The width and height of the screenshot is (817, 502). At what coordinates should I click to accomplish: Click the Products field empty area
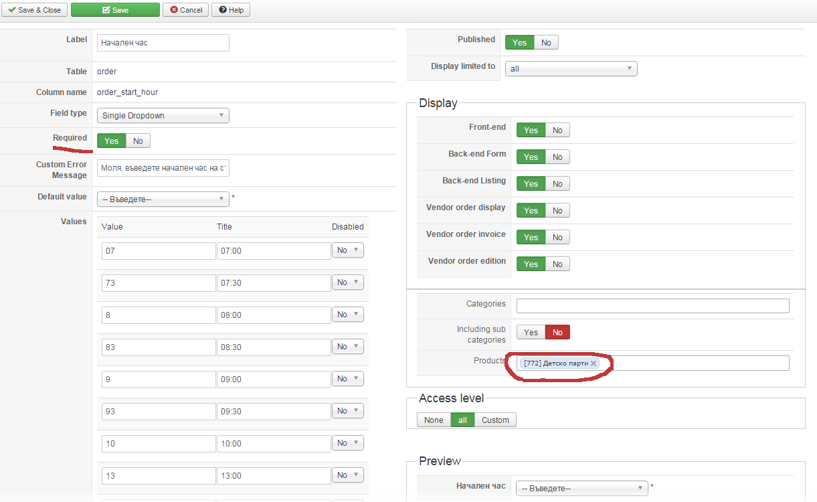tap(696, 363)
